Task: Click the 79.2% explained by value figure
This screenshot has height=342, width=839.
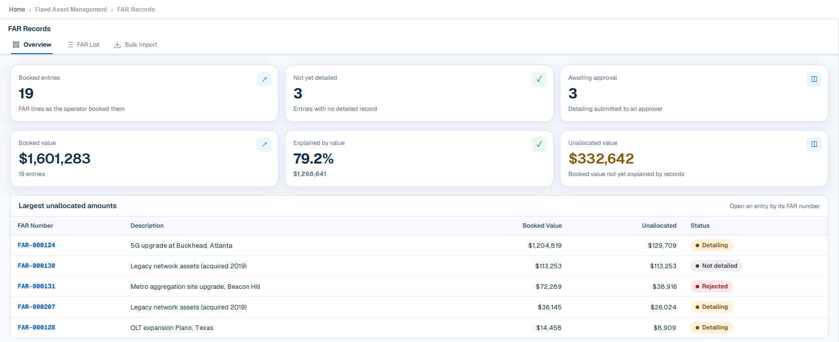Action: coord(313,159)
